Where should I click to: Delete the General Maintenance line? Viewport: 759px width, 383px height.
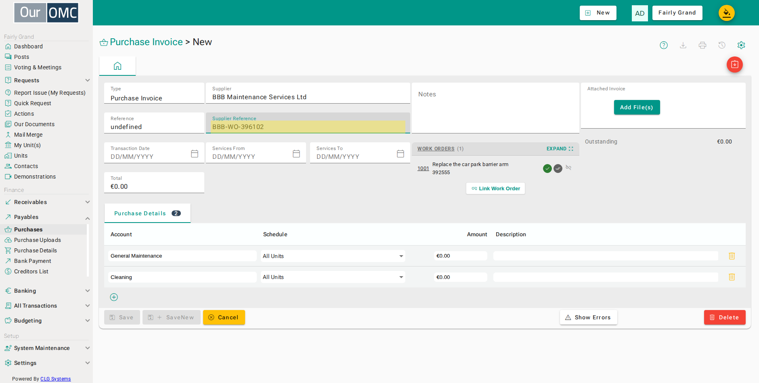coord(732,256)
